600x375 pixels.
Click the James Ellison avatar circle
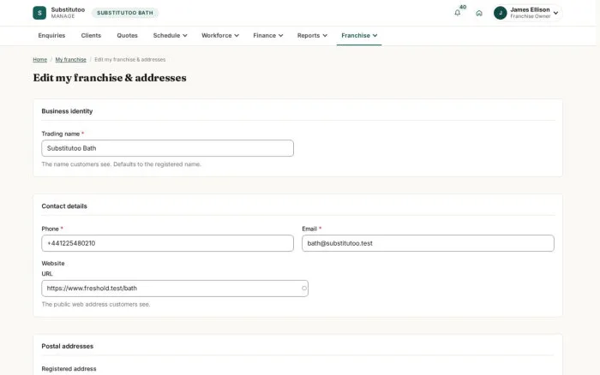coord(500,13)
